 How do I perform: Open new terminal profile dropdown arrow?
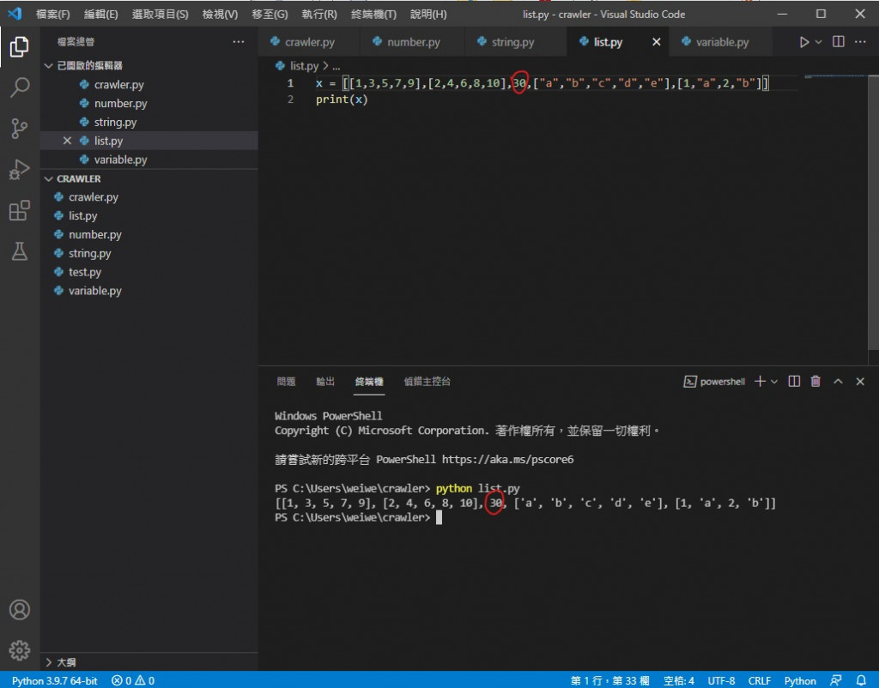pyautogui.click(x=774, y=382)
